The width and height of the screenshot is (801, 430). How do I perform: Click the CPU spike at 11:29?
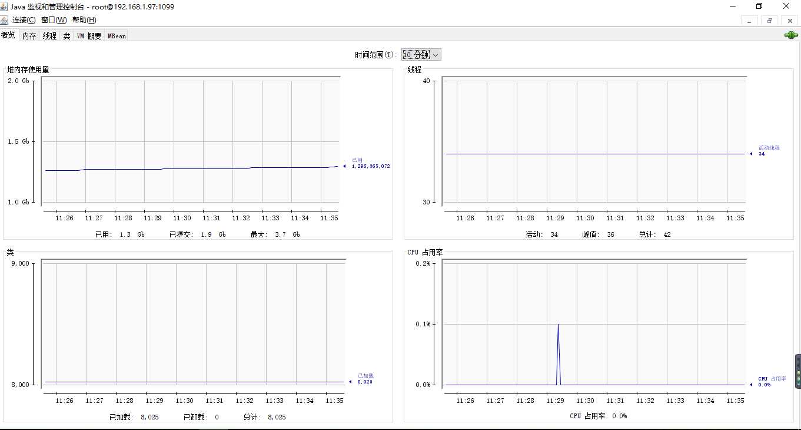(x=558, y=353)
